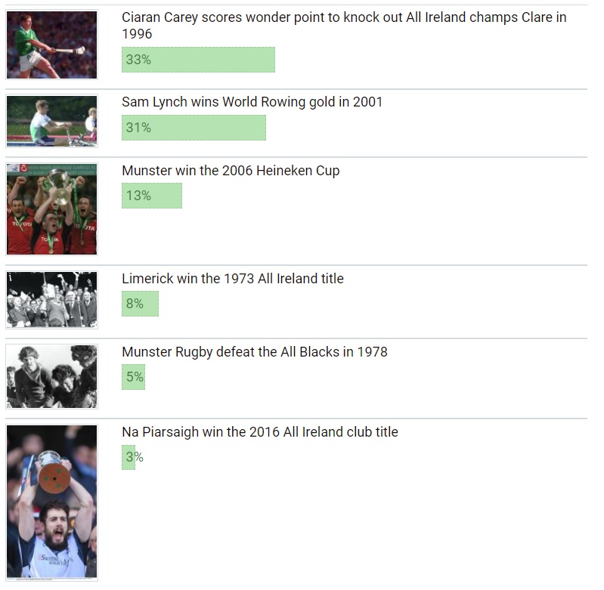Open the Ciaran Carey hurling photo
Screen dimensions: 604x590
click(51, 45)
